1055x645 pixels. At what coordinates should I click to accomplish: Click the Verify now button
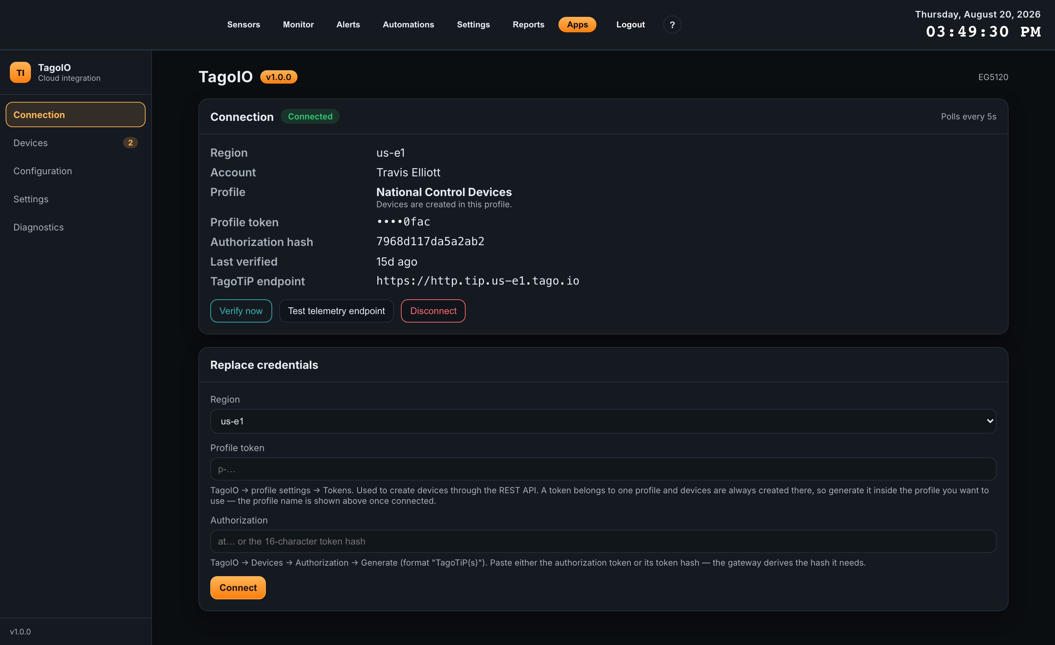[x=241, y=311]
